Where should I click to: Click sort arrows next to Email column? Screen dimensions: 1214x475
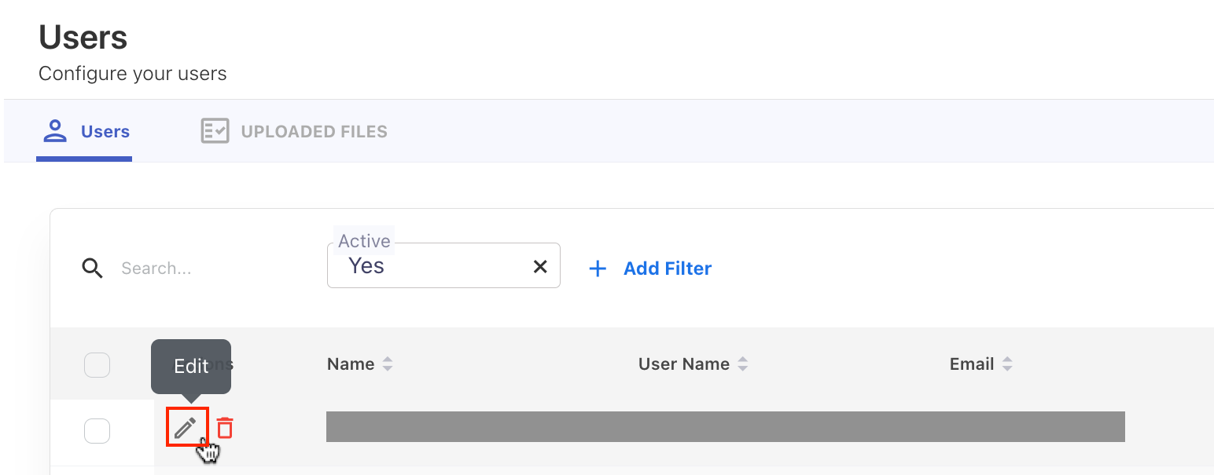(x=1006, y=364)
